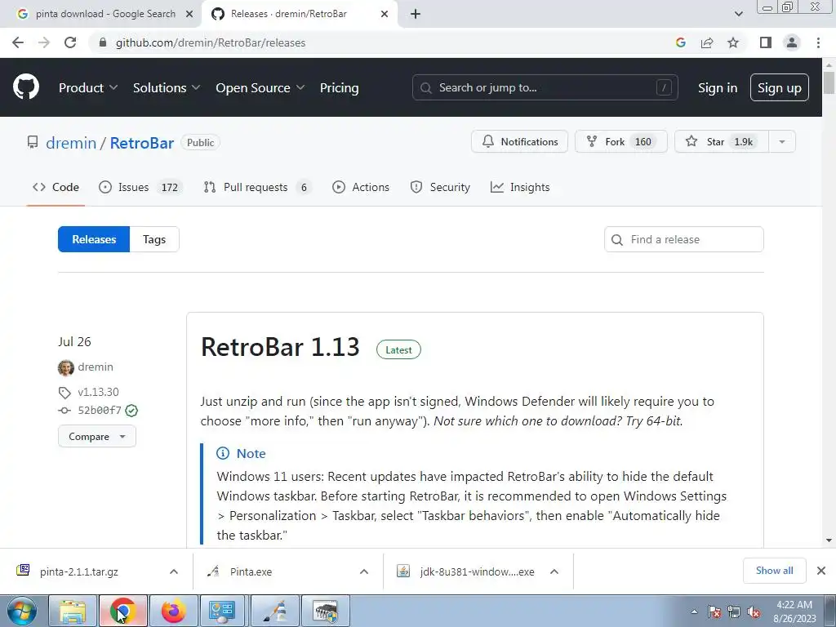This screenshot has width=836, height=627.
Task: Open Firefox from the taskbar
Action: coord(174,611)
